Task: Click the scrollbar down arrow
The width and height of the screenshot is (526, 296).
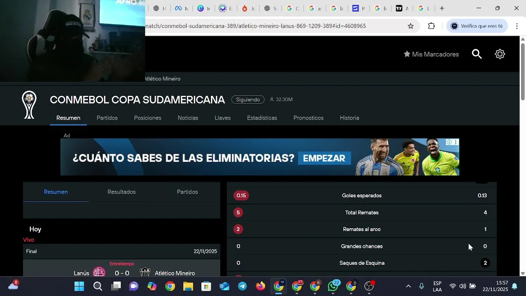Action: (x=523, y=273)
